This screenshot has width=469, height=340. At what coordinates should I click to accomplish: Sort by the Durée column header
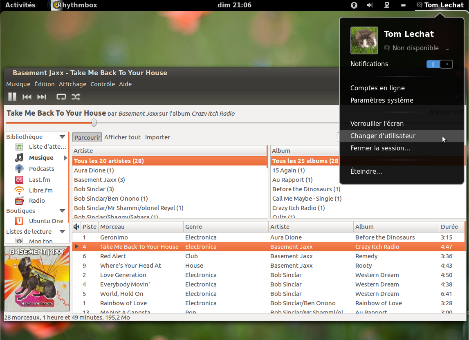pos(452,227)
